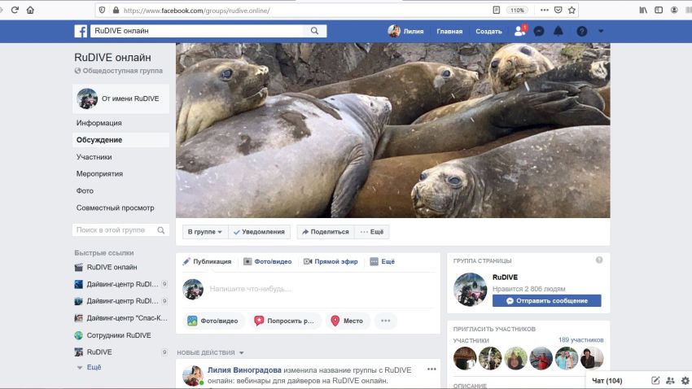
Task: Click the site padlock icon in address bar
Action: pos(116,10)
